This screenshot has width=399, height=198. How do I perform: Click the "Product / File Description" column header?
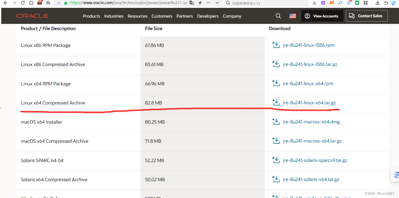click(48, 29)
